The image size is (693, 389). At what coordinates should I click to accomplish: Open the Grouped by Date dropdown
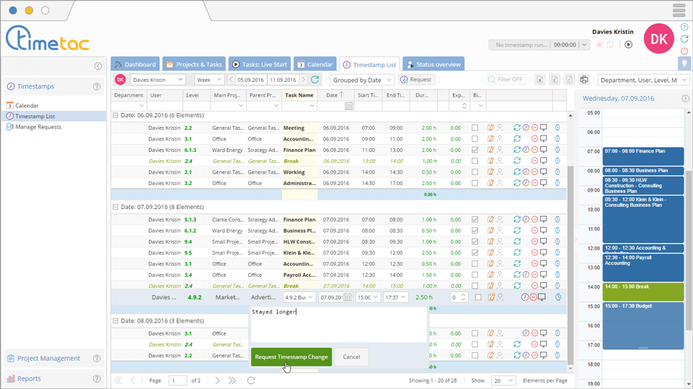pos(362,80)
